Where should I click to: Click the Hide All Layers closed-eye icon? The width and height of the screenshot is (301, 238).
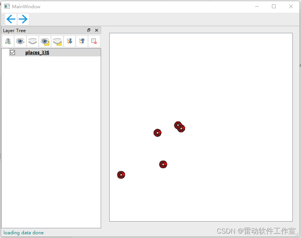(x=32, y=41)
